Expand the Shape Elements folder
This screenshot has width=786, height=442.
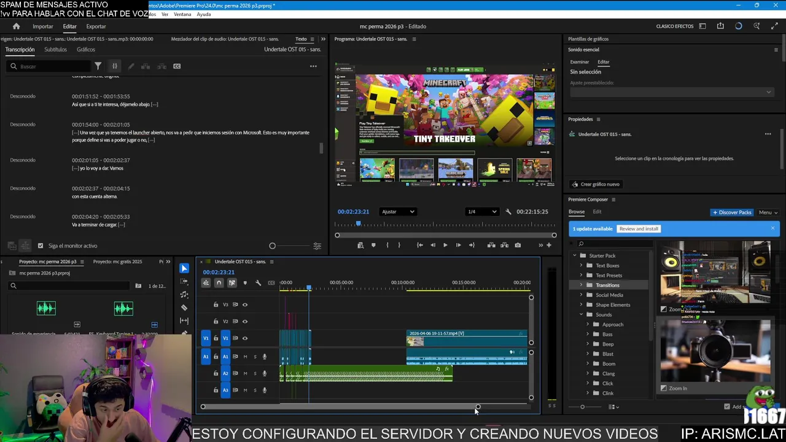[582, 304]
